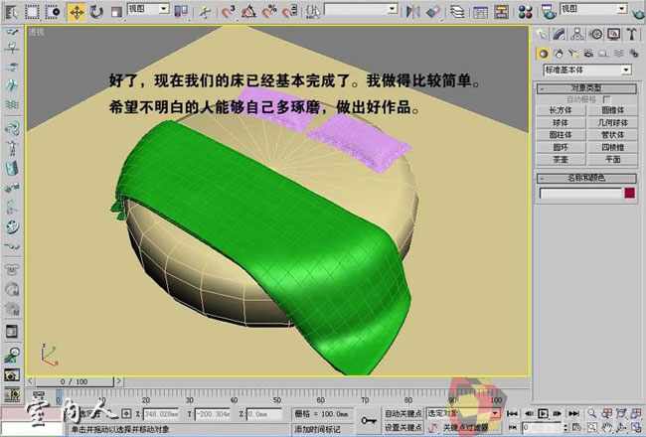646x437 pixels.
Task: Click the time slider left arrow
Action: point(31,381)
